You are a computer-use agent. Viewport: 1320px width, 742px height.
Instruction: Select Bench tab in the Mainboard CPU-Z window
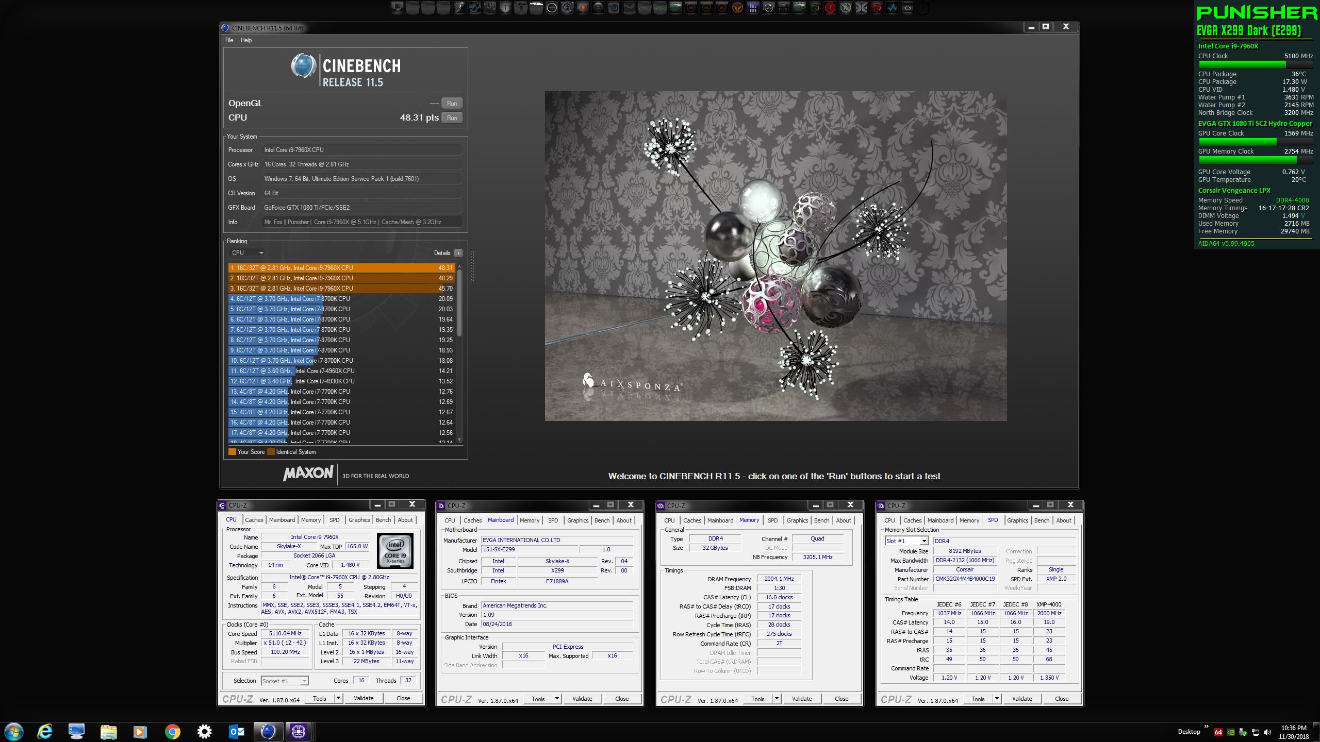[602, 520]
